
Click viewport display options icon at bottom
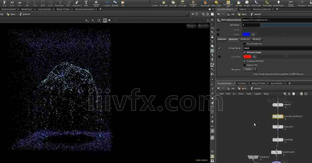[212, 160]
